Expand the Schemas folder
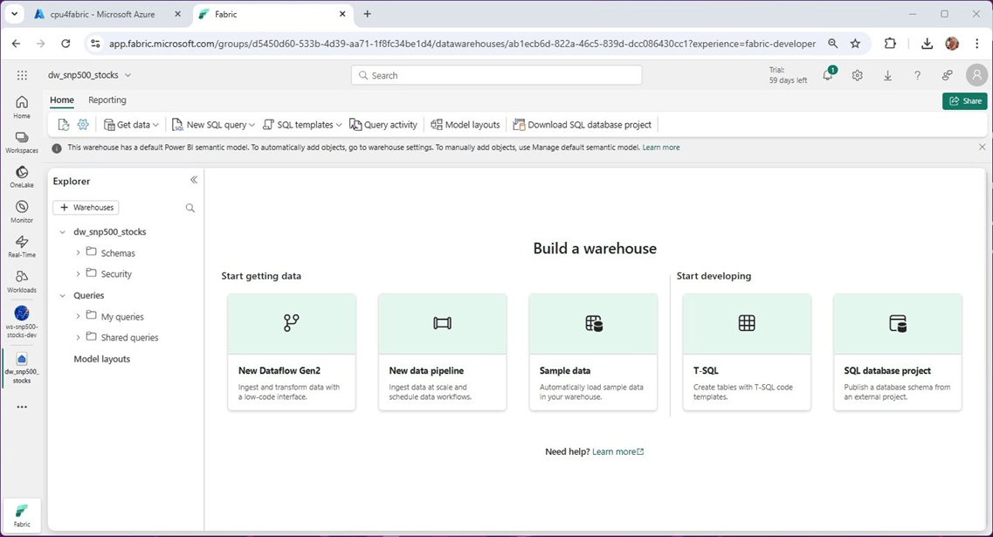The height and width of the screenshot is (537, 993). click(78, 252)
